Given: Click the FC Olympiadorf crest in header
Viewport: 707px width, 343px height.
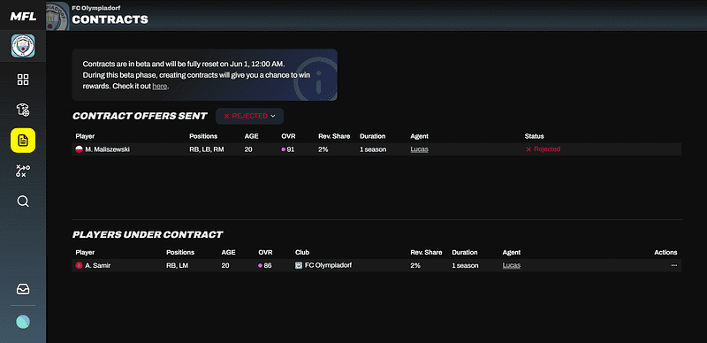Looking at the screenshot, I should pyautogui.click(x=57, y=16).
